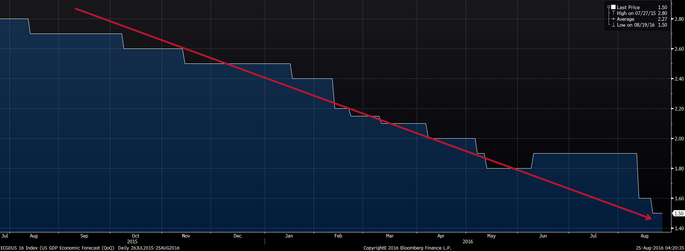Click the Low marker icon in legend
Viewport: 685px width, 251px height.
pyautogui.click(x=613, y=25)
